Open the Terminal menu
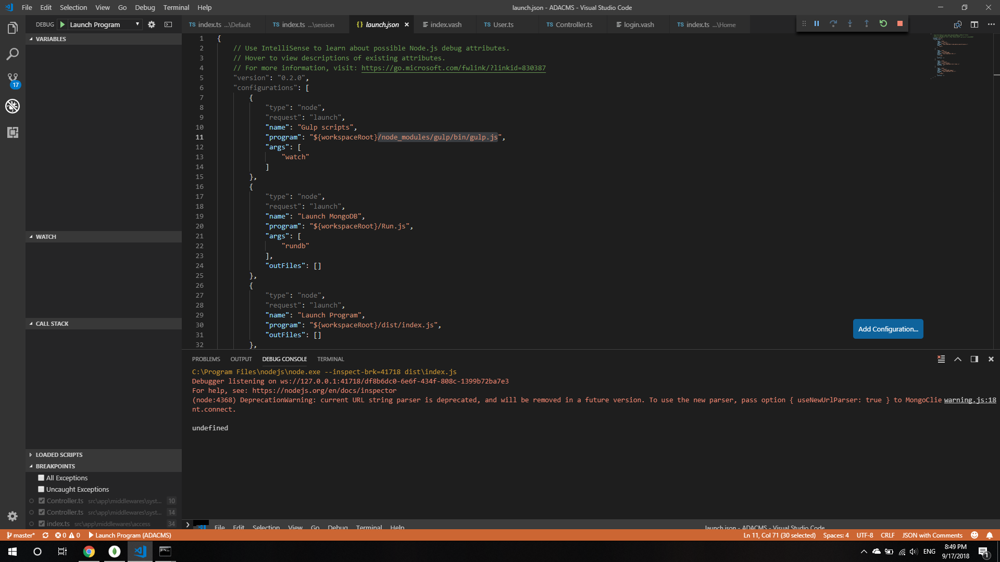 (176, 7)
